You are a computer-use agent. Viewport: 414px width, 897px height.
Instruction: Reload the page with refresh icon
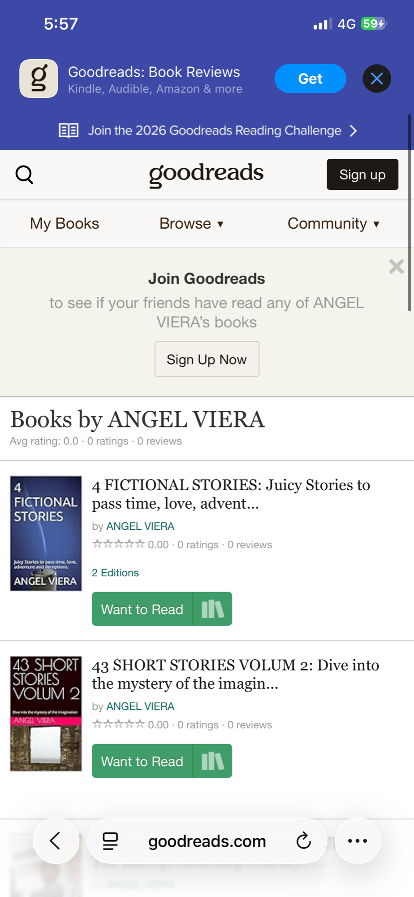[x=303, y=841]
